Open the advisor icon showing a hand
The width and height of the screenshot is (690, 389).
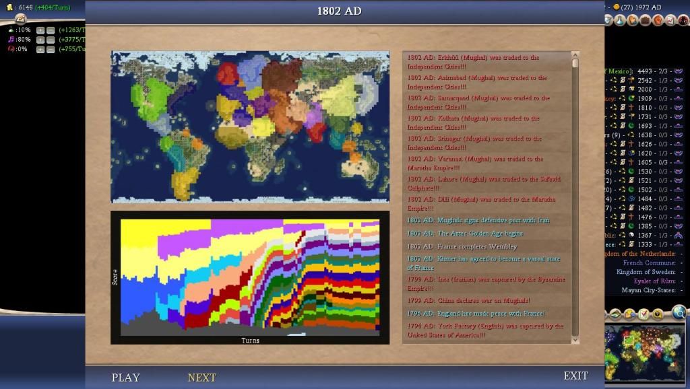tap(633, 20)
